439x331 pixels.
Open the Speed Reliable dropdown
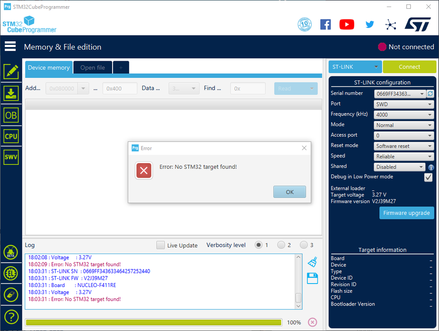point(404,156)
